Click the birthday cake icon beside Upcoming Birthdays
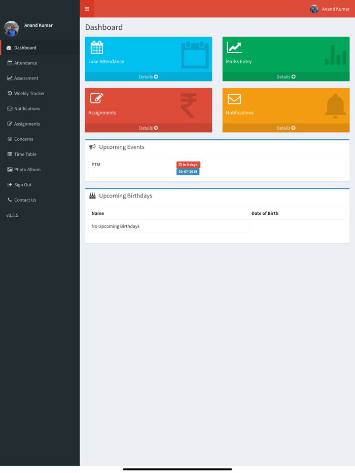This screenshot has width=355, height=473. pyautogui.click(x=92, y=195)
